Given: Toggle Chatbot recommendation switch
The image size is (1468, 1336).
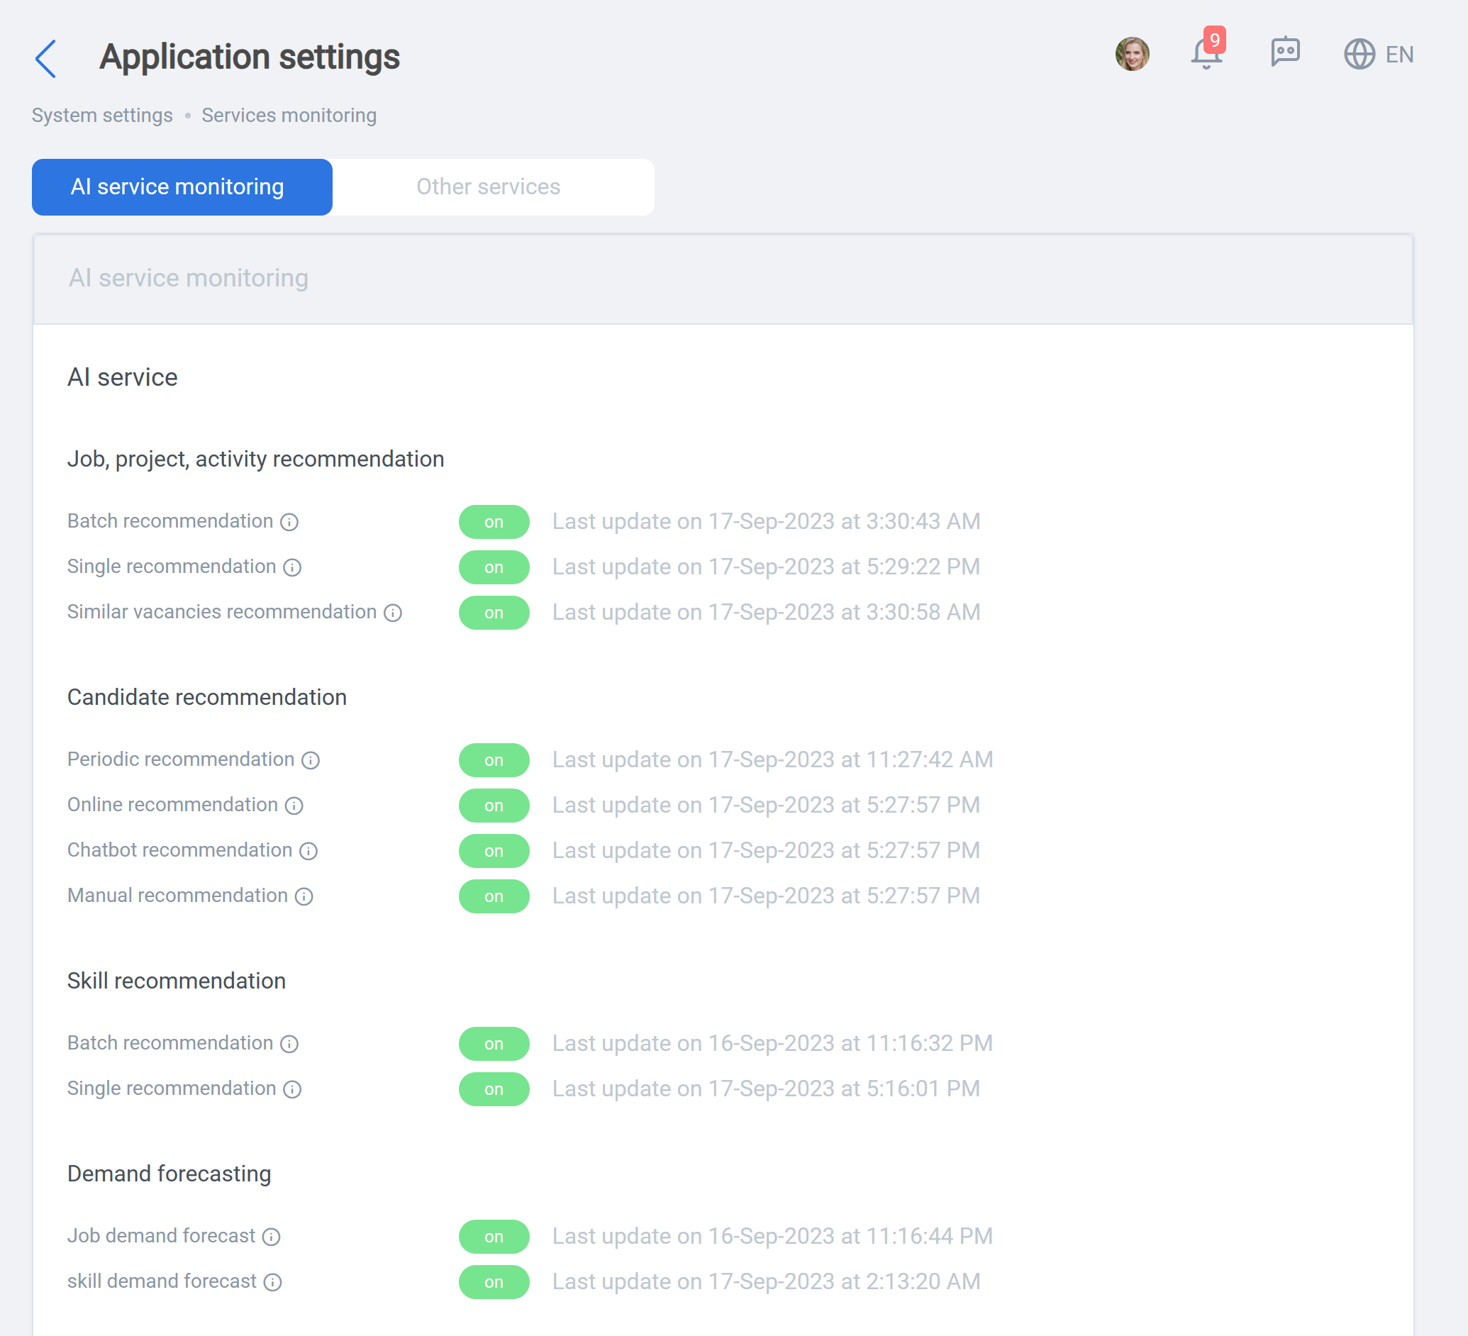Looking at the screenshot, I should point(494,851).
